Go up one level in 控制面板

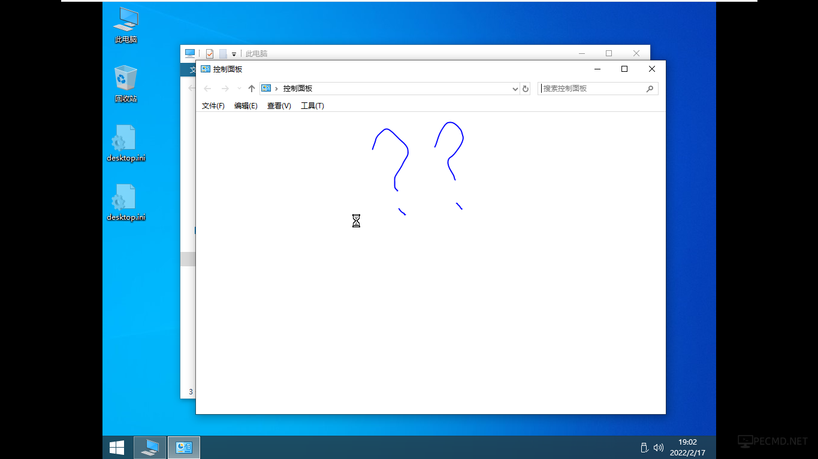(x=252, y=89)
